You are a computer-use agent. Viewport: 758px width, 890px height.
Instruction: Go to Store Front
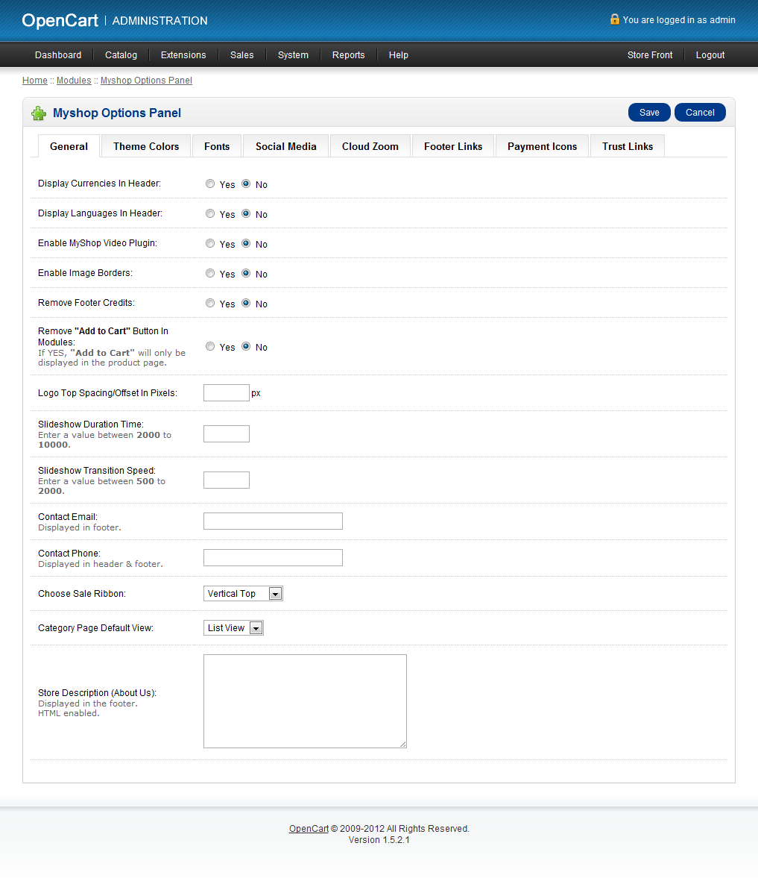pyautogui.click(x=650, y=55)
